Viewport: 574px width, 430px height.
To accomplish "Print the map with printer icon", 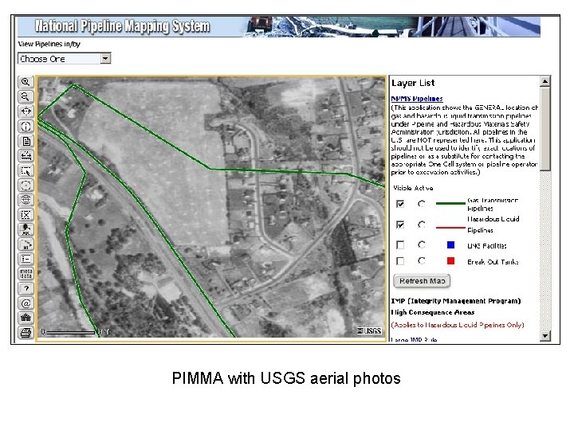I will (26, 333).
